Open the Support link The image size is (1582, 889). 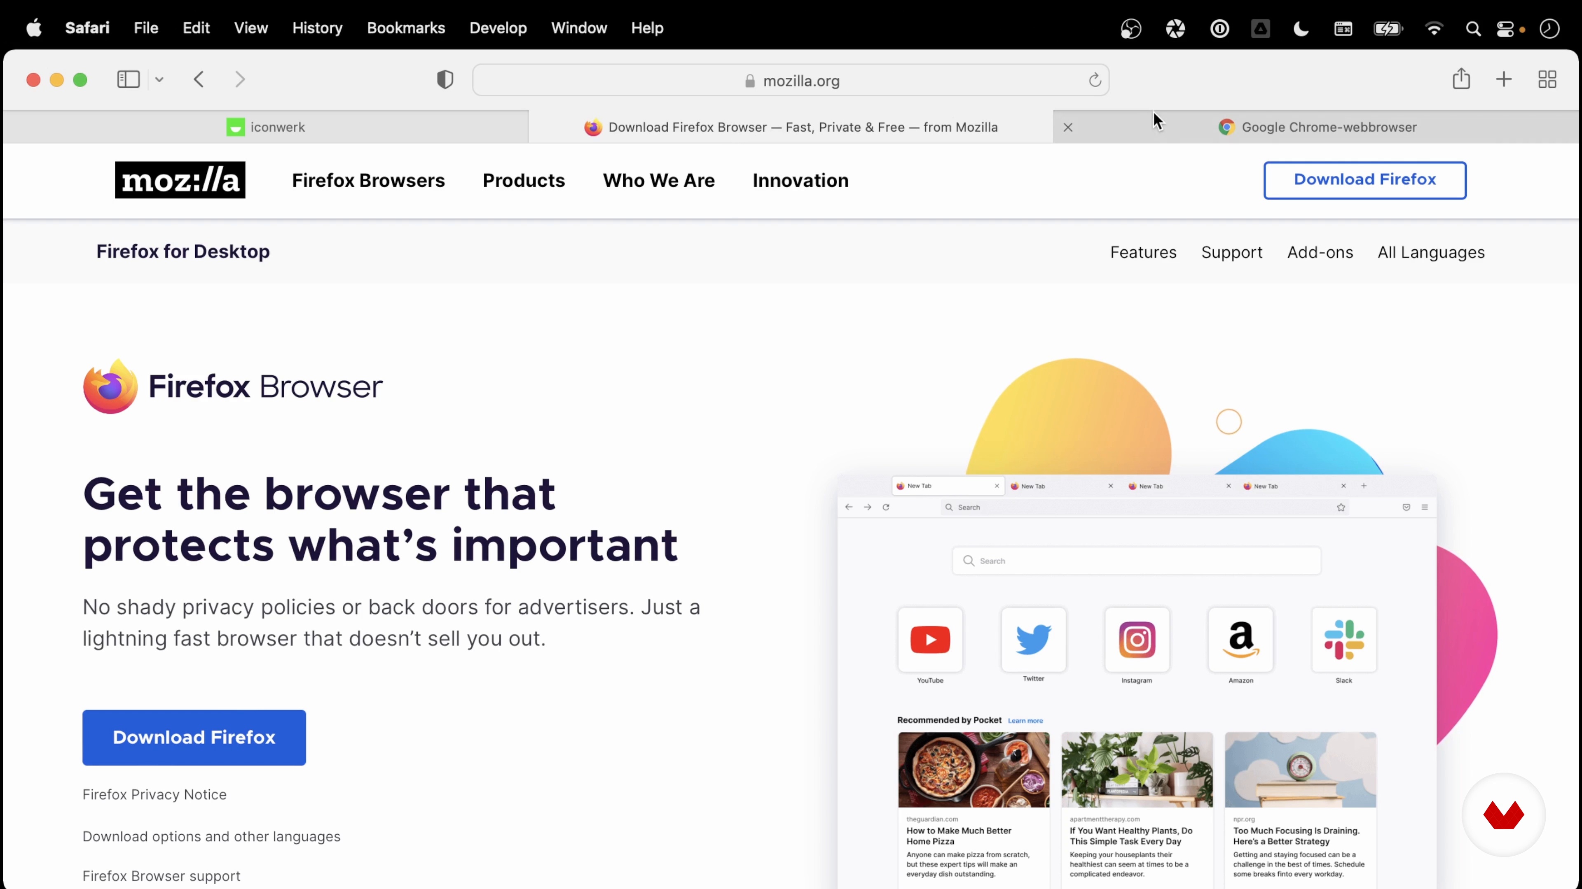(x=1231, y=252)
